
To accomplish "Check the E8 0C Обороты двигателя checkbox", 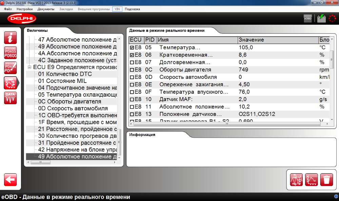I will point(132,70).
